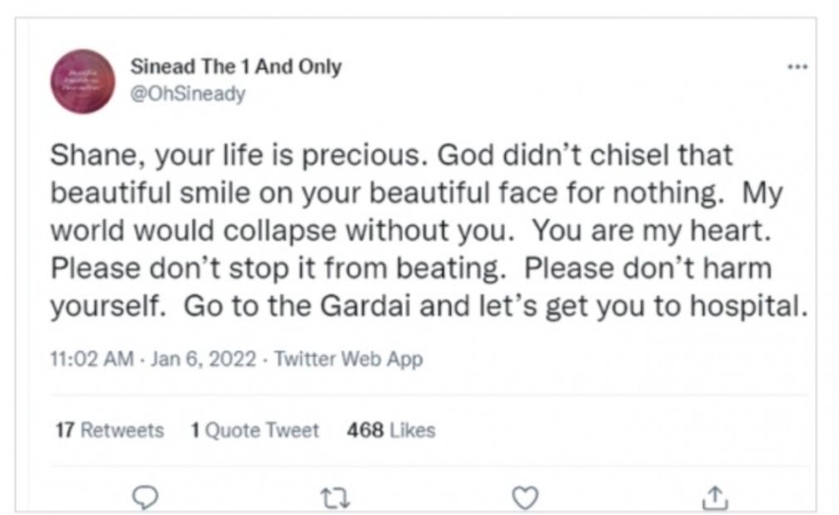View the 468 Likes list

(x=390, y=430)
